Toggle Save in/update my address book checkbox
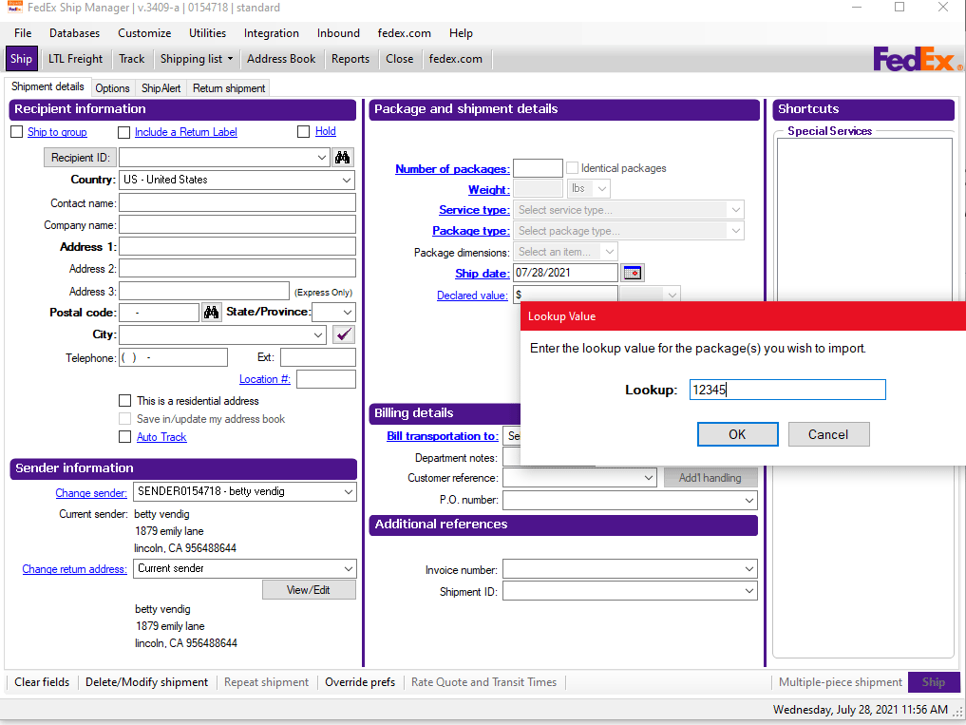 (x=125, y=419)
